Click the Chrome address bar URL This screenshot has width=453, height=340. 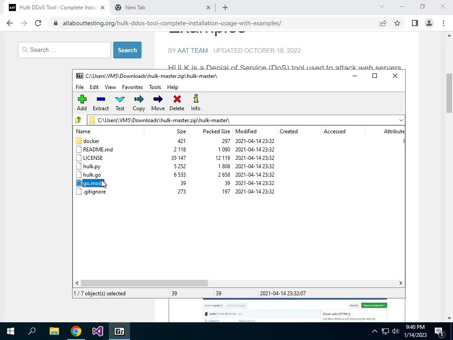tap(172, 23)
